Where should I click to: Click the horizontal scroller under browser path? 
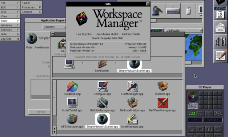117,75
